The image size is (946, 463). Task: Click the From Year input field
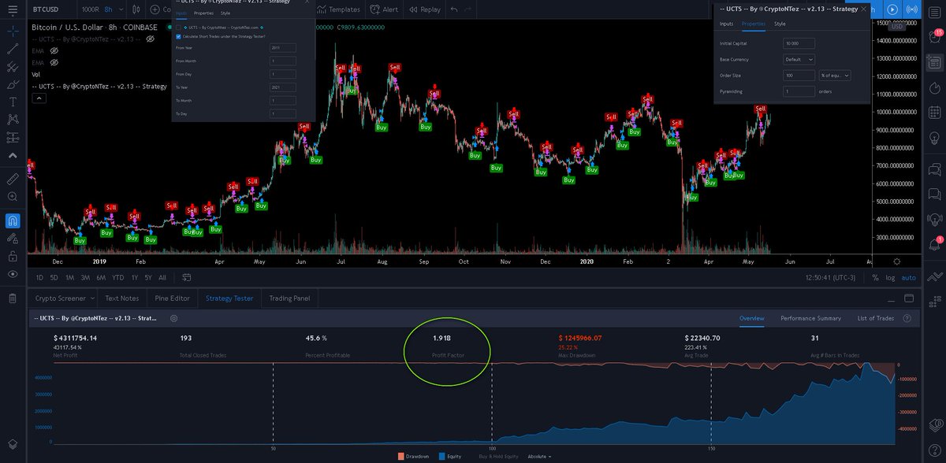(283, 47)
